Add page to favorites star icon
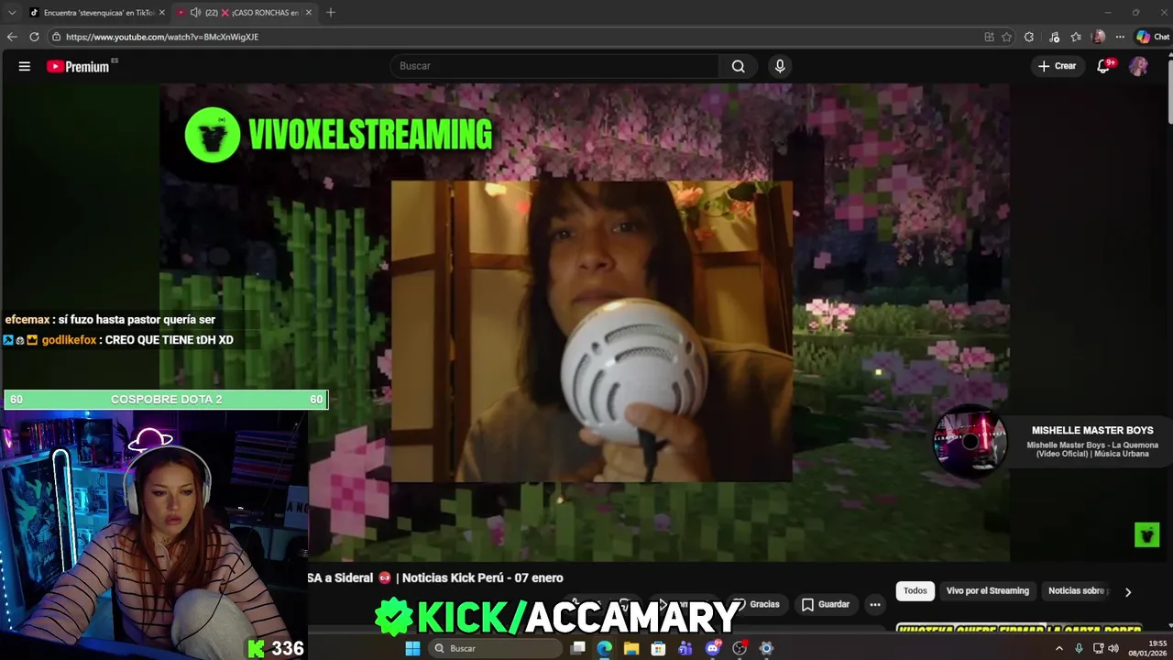Screen dimensions: 1173x660 pos(1006,37)
